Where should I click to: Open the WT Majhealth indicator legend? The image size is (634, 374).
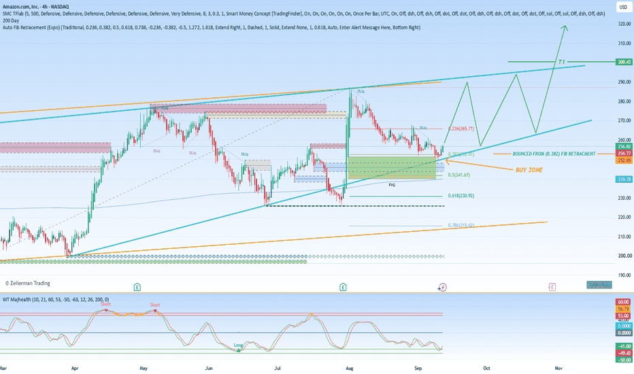[x=56, y=300]
